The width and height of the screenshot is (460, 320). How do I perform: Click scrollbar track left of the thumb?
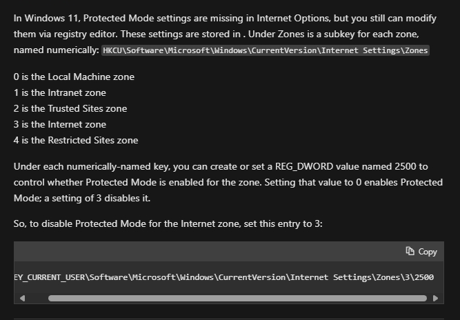coord(37,299)
